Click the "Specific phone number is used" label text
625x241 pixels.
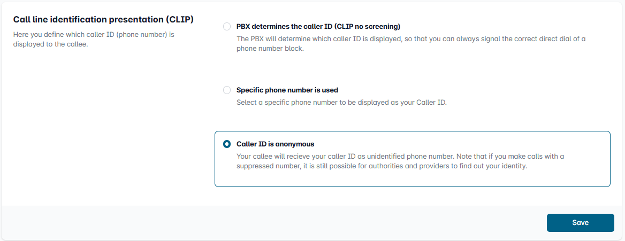coord(287,90)
